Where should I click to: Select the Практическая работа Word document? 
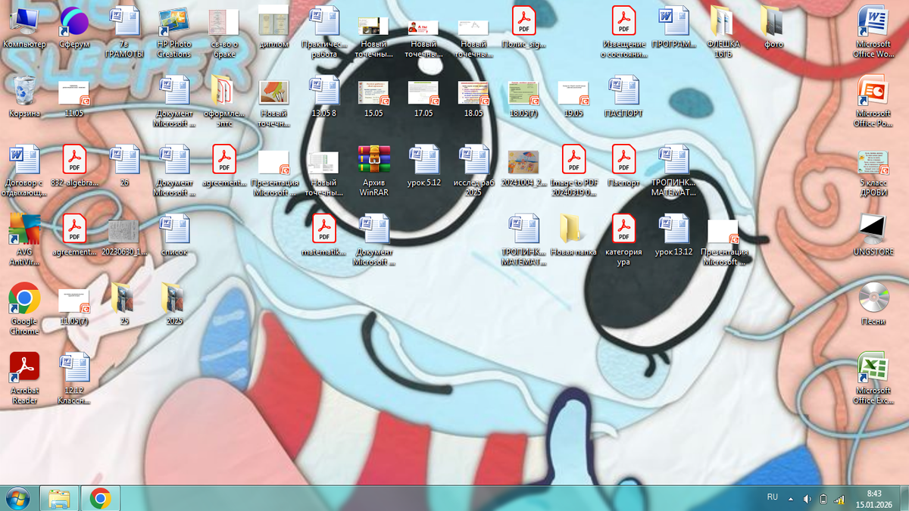point(324,32)
